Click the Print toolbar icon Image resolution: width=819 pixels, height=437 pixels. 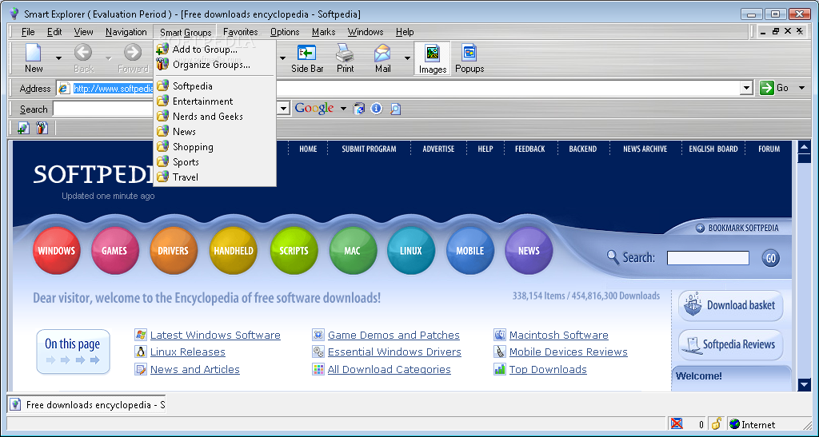pos(345,53)
